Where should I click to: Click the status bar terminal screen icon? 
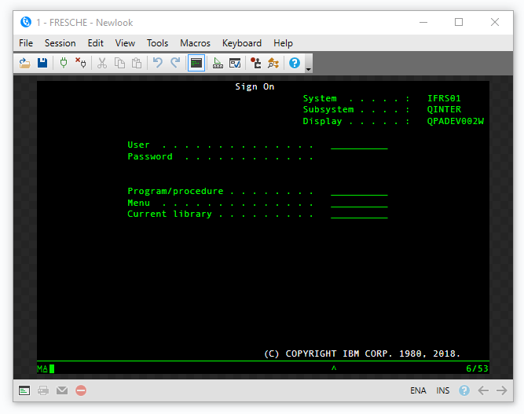(24, 390)
